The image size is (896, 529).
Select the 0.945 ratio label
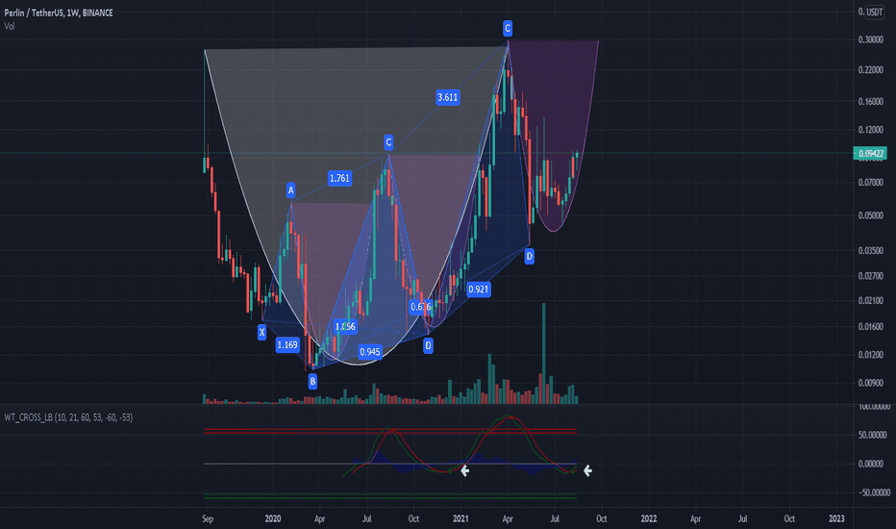tap(370, 352)
